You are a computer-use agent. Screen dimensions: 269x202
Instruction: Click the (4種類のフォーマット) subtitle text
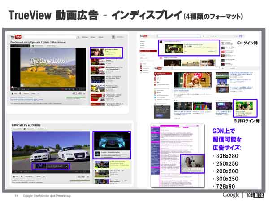[213, 17]
